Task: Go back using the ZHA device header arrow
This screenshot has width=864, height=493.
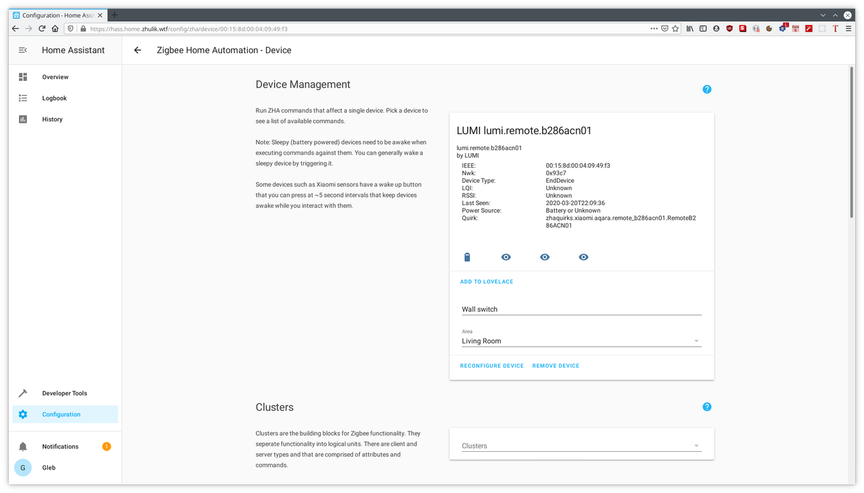Action: [138, 50]
